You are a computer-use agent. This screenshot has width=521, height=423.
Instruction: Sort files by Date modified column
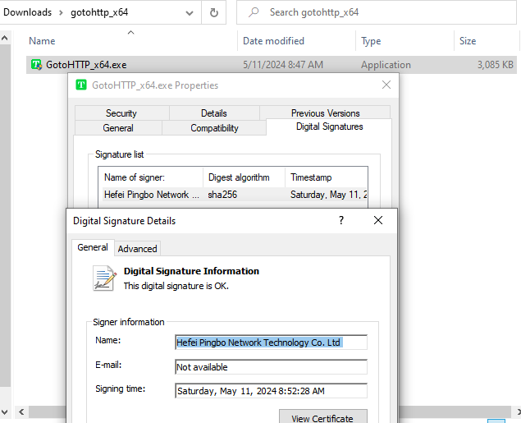[x=273, y=41]
